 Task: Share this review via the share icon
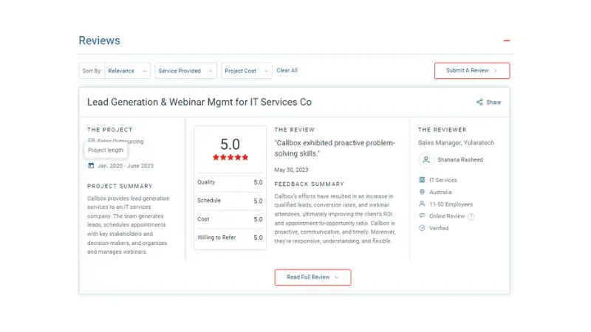click(x=479, y=102)
